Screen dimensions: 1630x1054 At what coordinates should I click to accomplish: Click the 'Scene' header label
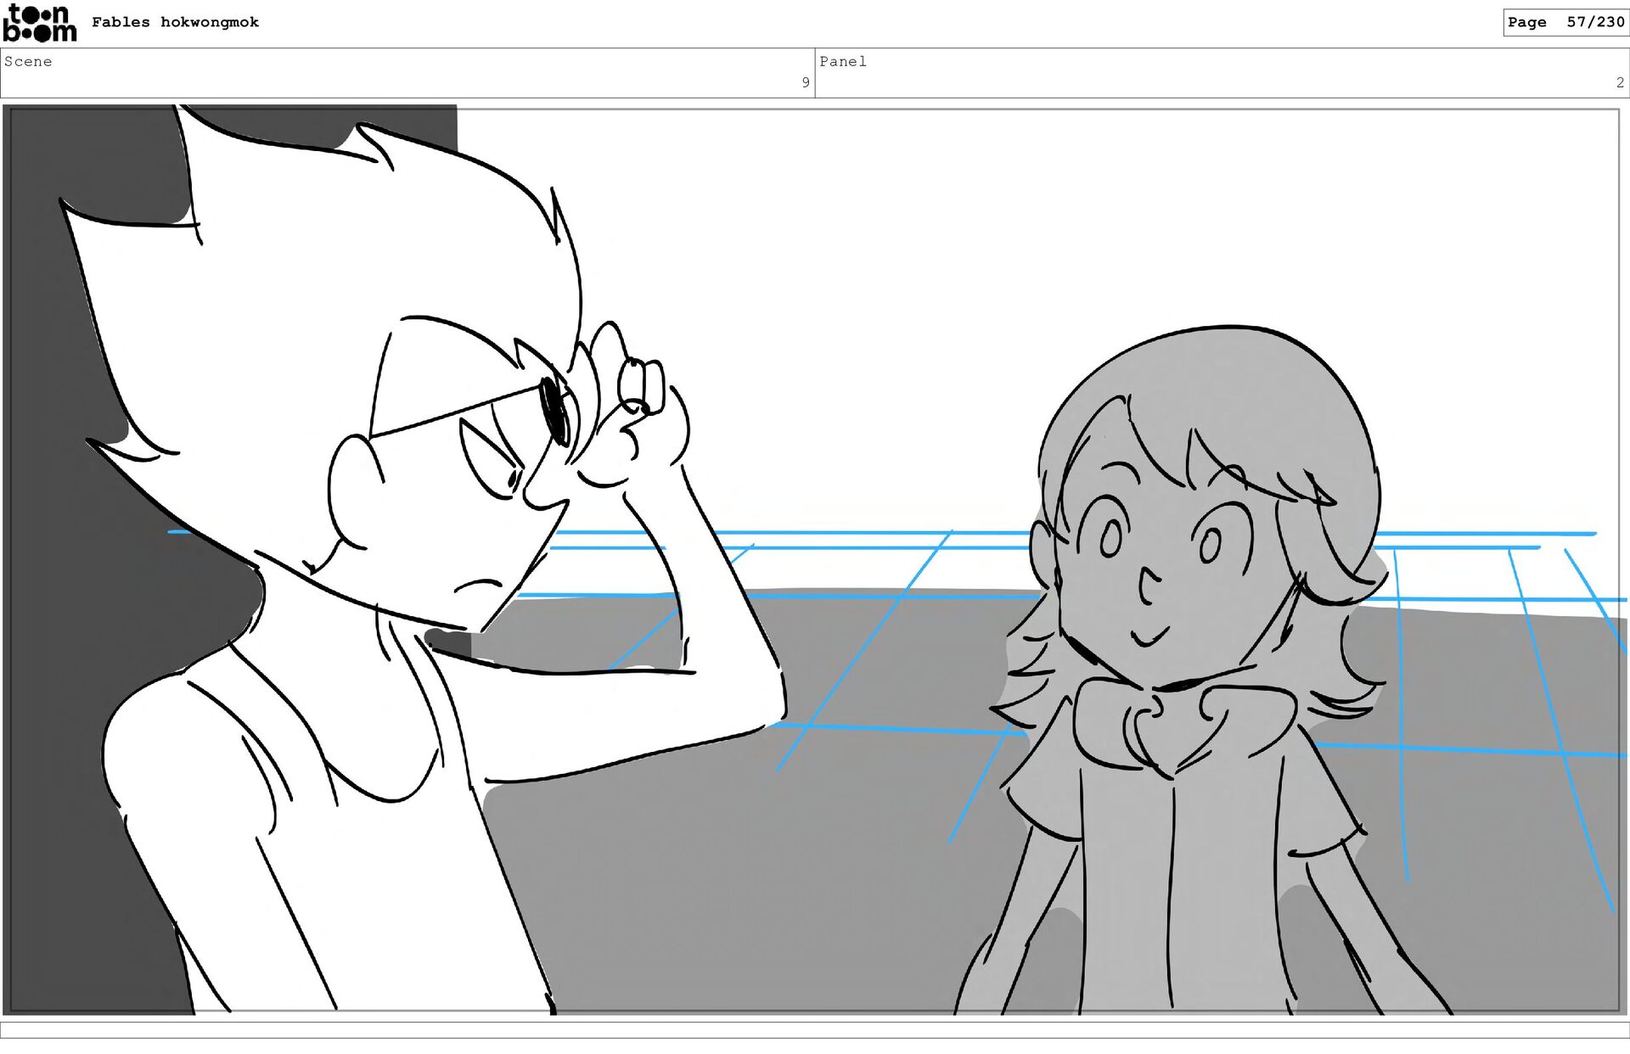point(28,61)
